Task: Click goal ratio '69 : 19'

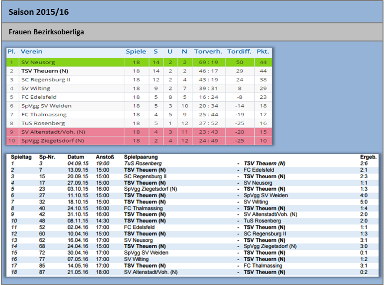Action: pos(209,63)
